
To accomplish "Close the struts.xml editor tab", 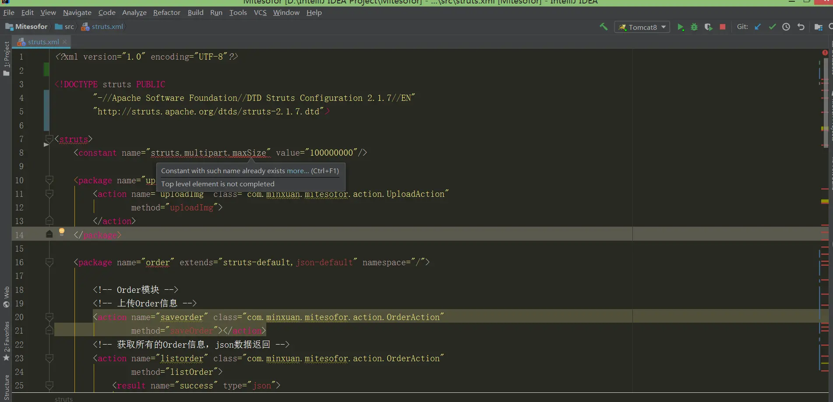I will click(64, 42).
